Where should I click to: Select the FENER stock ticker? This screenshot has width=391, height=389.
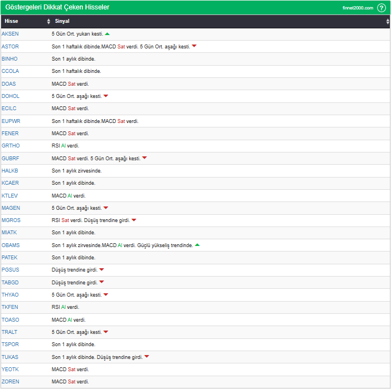pos(10,134)
